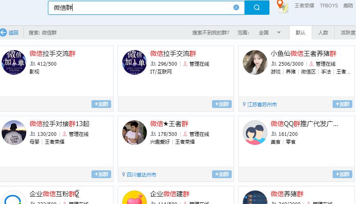Click the 养猪 tag
356x204 pixels.
click(291, 72)
